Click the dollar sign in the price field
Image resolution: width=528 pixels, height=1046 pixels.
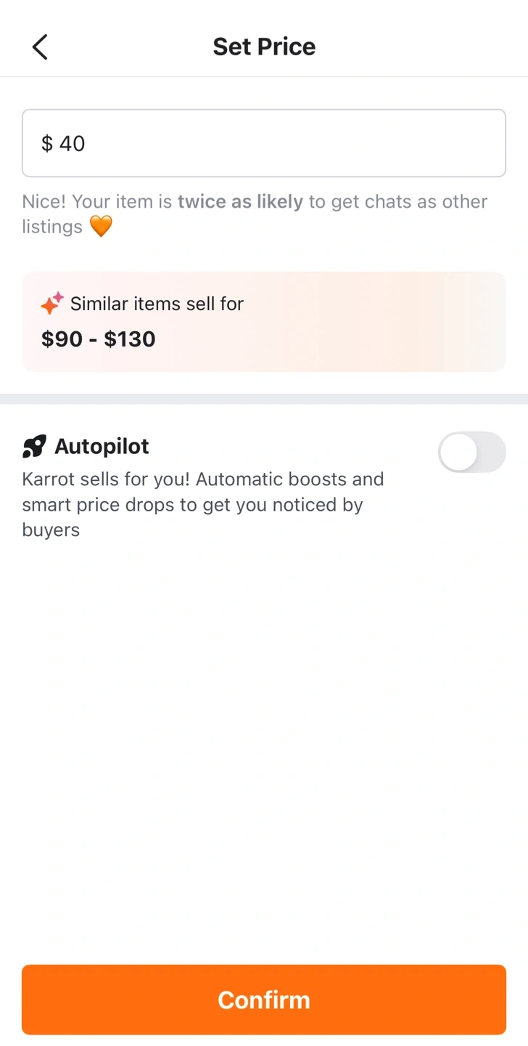47,144
